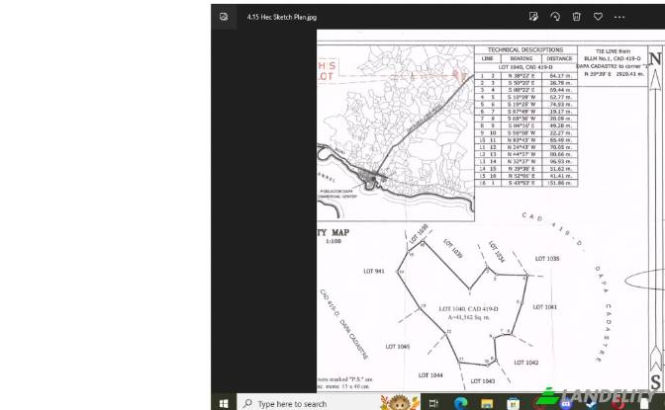Screen dimensions: 665x410
Task: Open Microsoft Store from the taskbar
Action: click(x=512, y=403)
